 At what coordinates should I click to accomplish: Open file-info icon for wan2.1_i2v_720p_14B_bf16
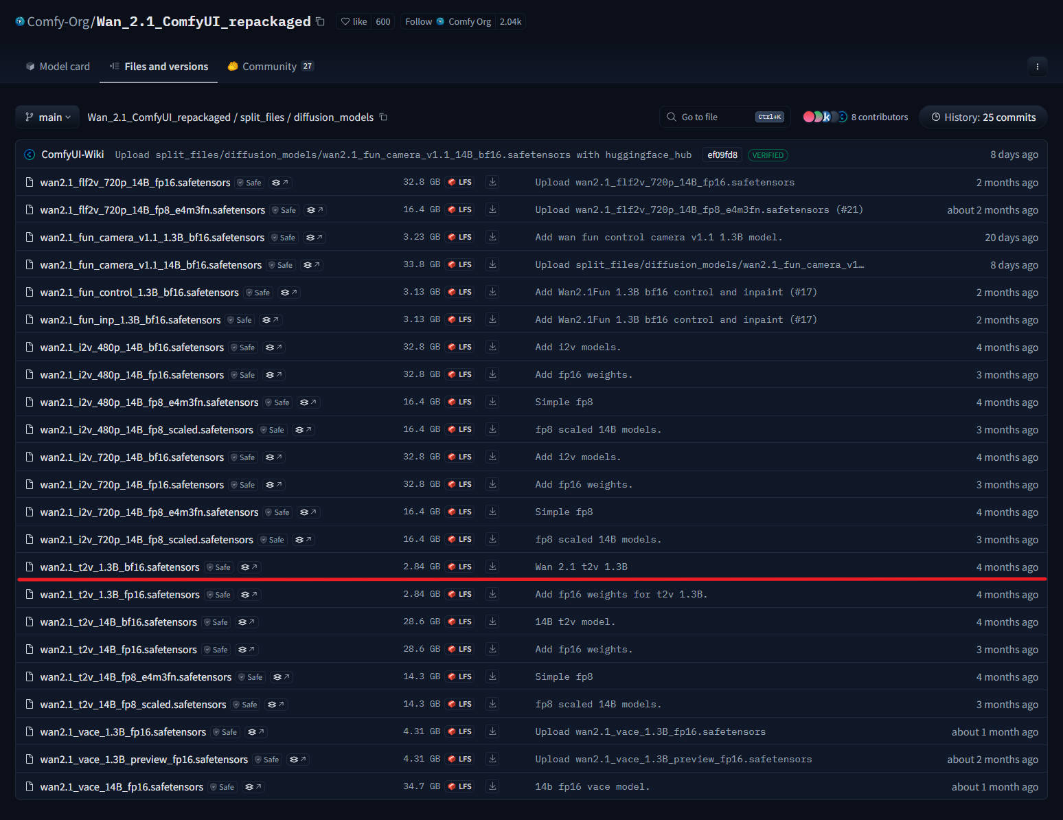[274, 457]
